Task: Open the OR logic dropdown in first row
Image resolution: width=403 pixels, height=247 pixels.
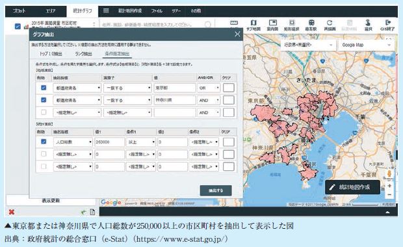Action: (x=209, y=88)
